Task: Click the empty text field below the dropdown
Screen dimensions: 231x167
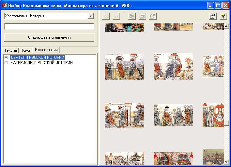Action: click(49, 27)
